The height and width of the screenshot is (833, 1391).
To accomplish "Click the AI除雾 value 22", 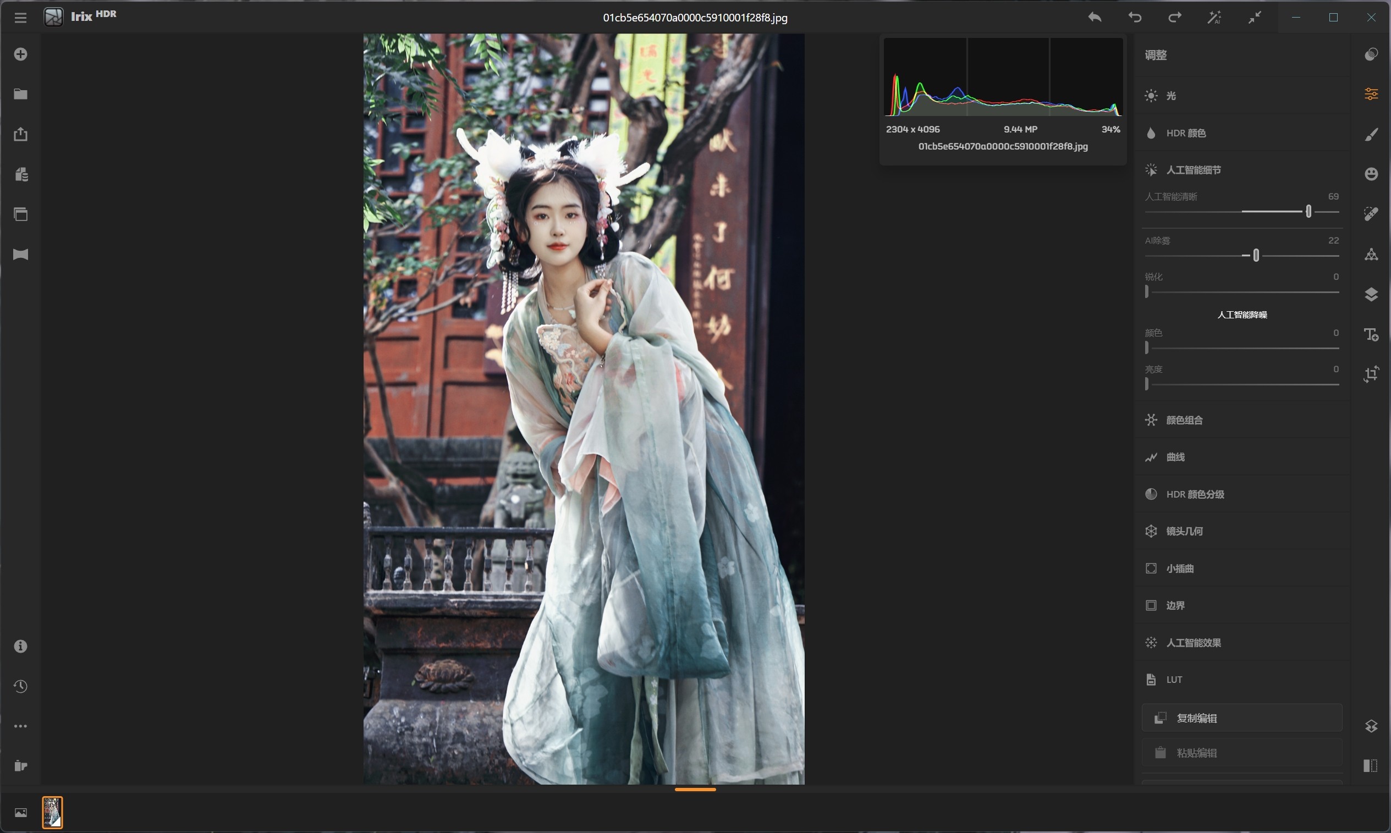I will [1333, 241].
